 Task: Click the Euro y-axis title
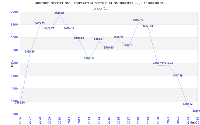point(12,63)
